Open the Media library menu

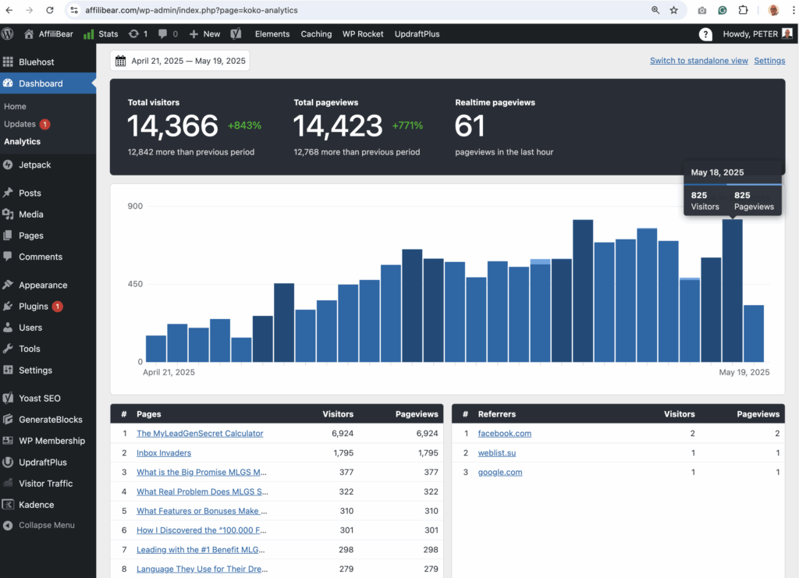pos(48,215)
